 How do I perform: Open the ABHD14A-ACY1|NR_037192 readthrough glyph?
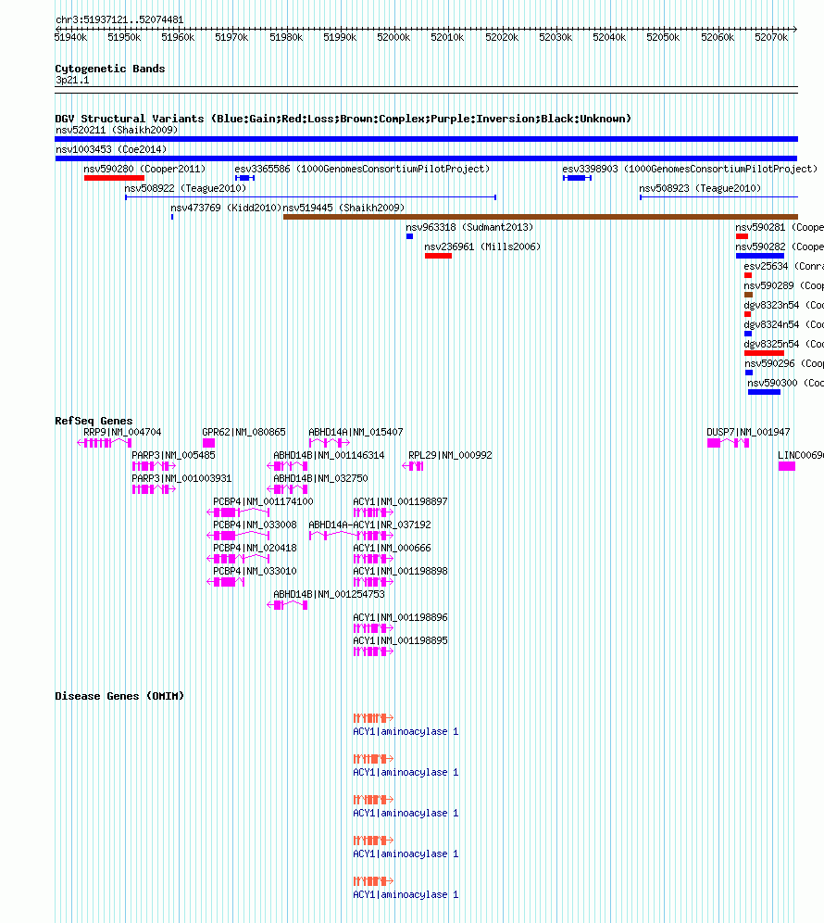pyautogui.click(x=351, y=535)
